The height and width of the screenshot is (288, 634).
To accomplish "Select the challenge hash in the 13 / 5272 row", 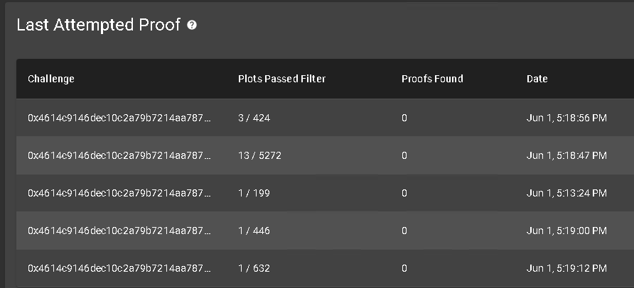I will coord(119,155).
